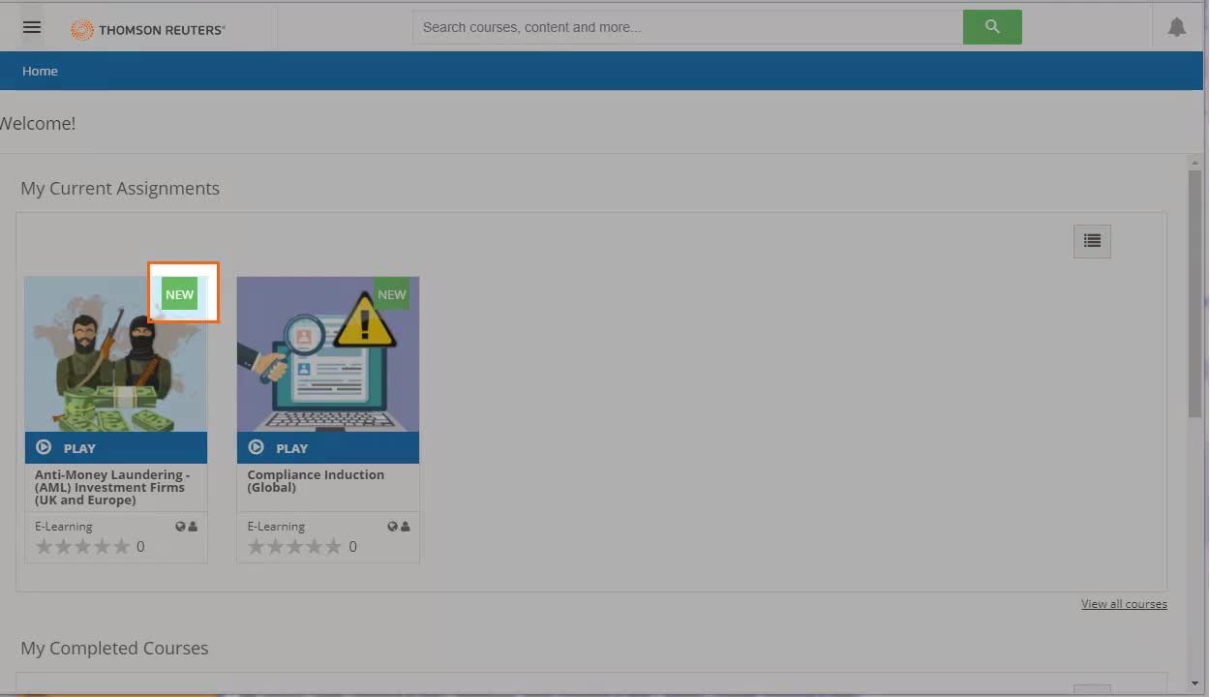The height and width of the screenshot is (697, 1210).
Task: Click NEW badge on Anti-Money Laundering course
Action: tap(180, 294)
